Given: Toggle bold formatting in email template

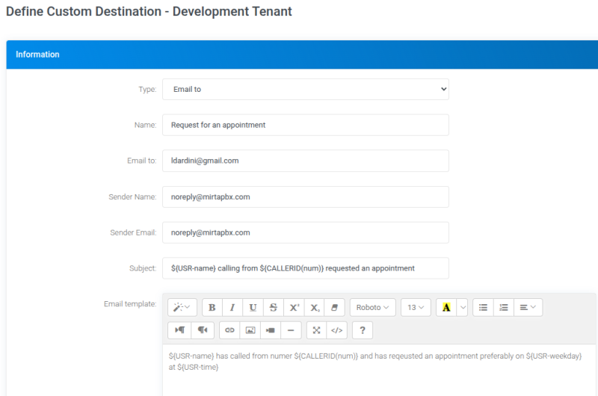Looking at the screenshot, I should (x=212, y=307).
